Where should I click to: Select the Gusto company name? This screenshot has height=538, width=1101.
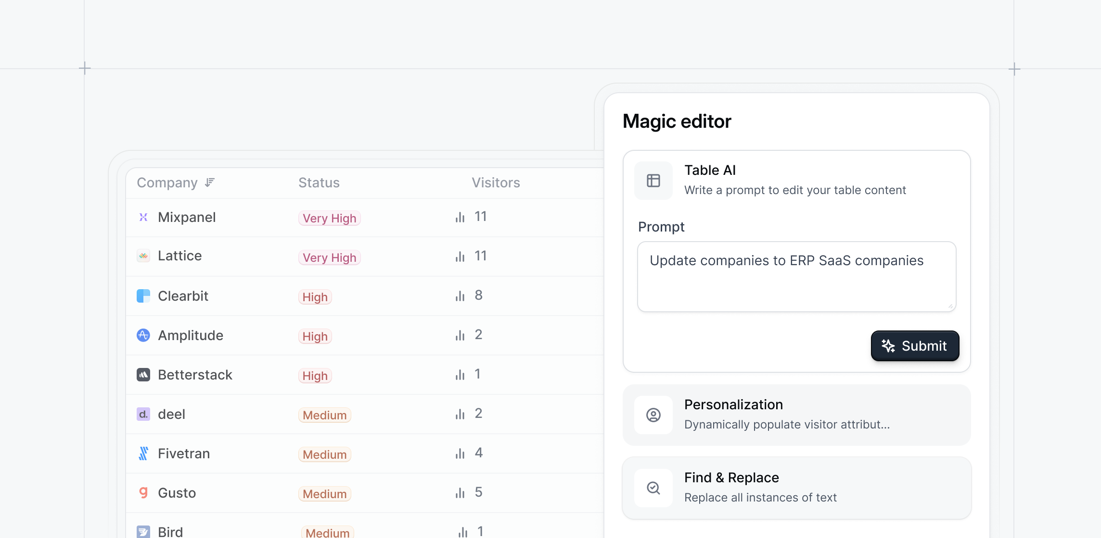(x=177, y=493)
